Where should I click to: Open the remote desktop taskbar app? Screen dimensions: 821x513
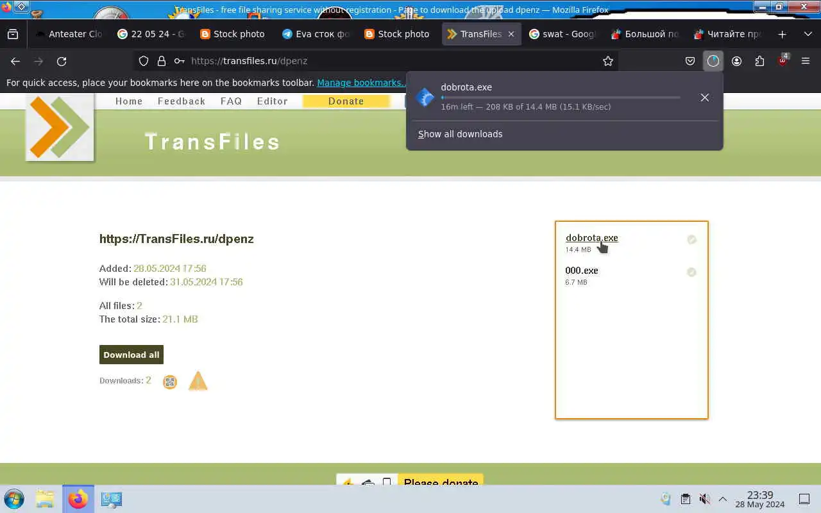tap(111, 499)
